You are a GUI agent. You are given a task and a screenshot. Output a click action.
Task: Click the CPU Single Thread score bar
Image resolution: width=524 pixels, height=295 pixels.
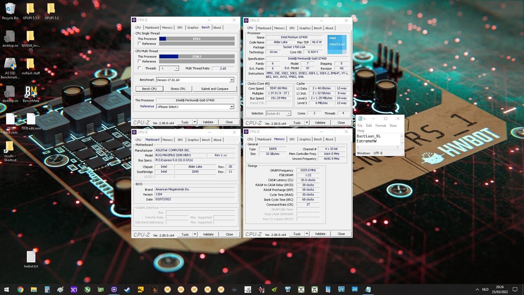(x=196, y=39)
